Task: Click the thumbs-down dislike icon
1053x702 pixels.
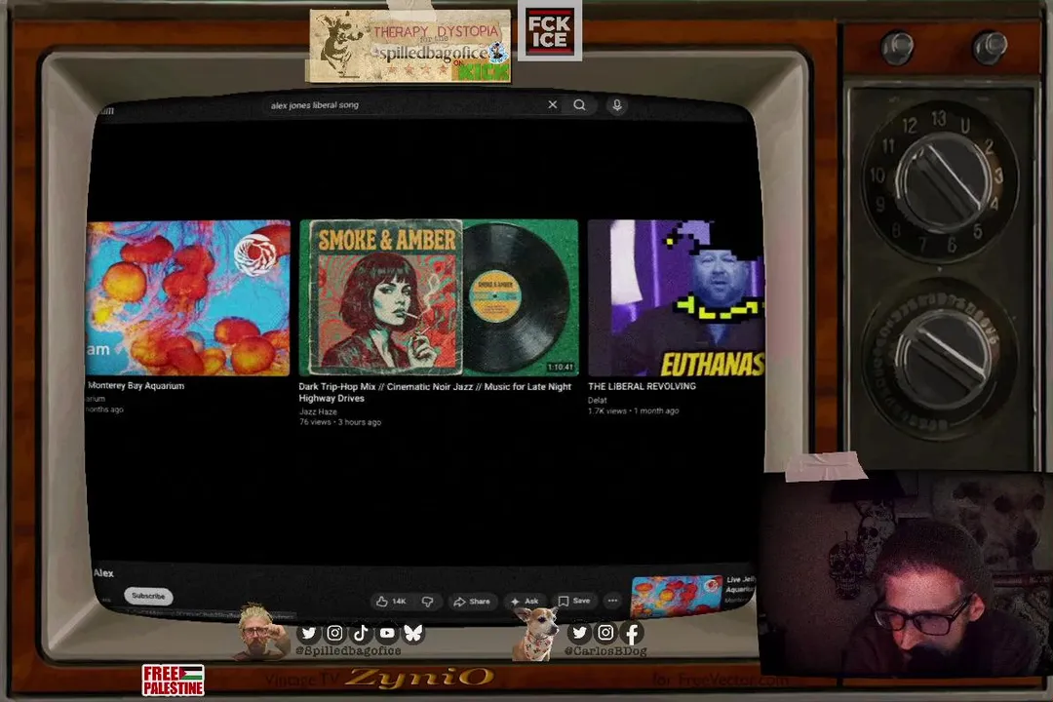Action: 428,602
